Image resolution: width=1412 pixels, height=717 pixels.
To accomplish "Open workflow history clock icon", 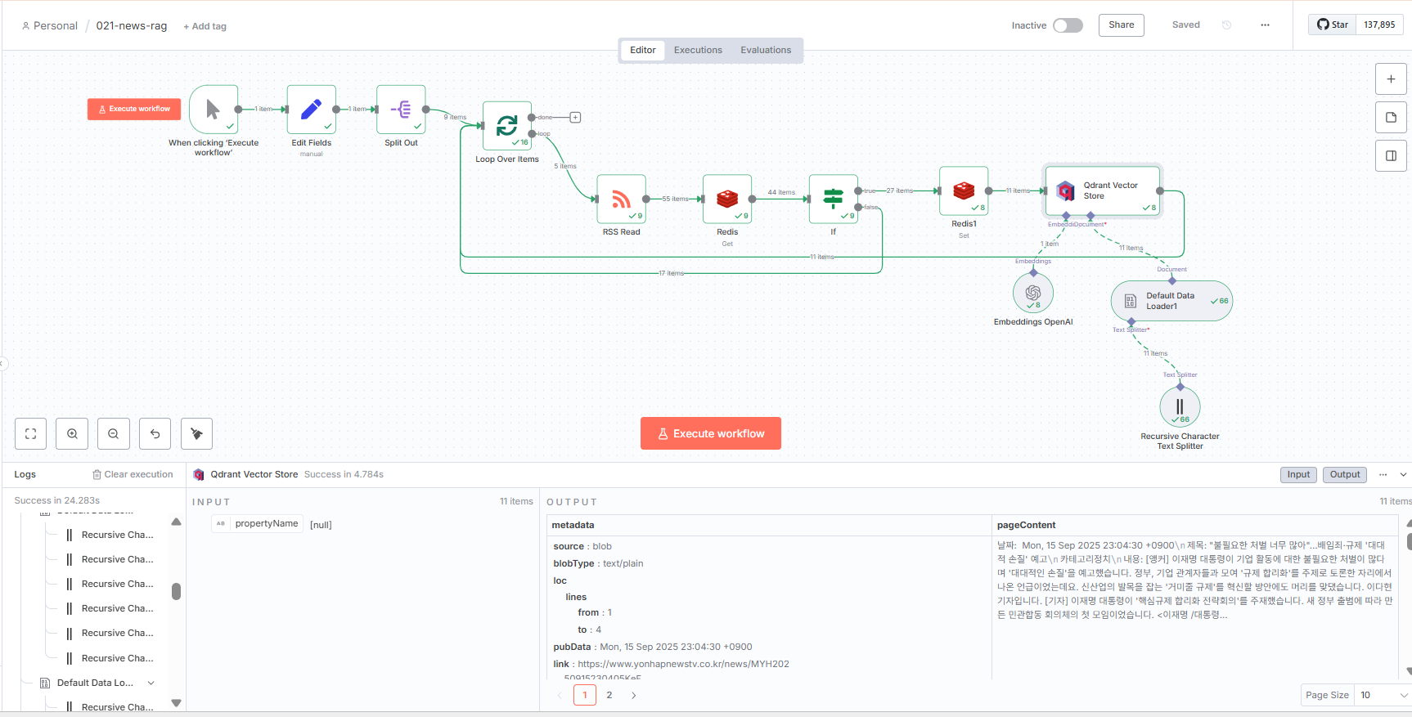I will point(1226,25).
